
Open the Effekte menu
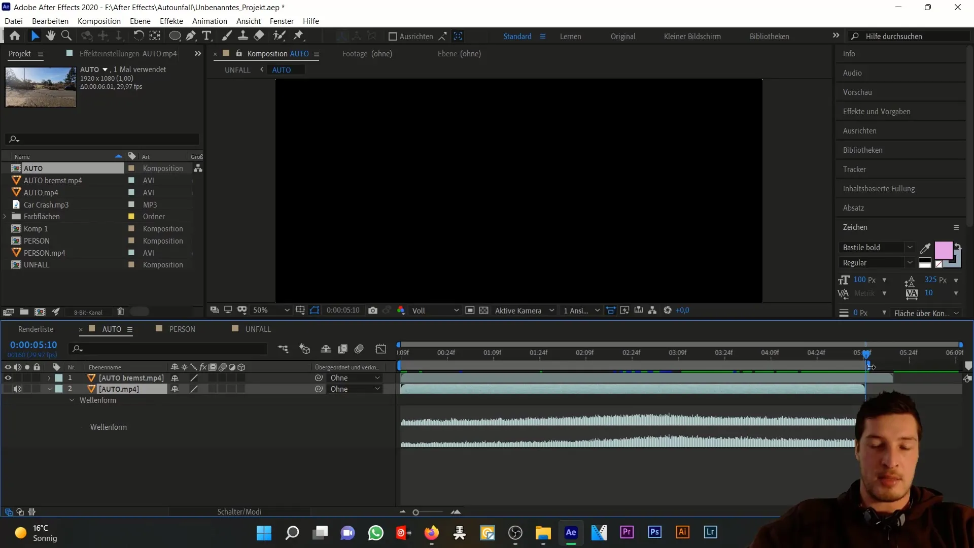171,21
